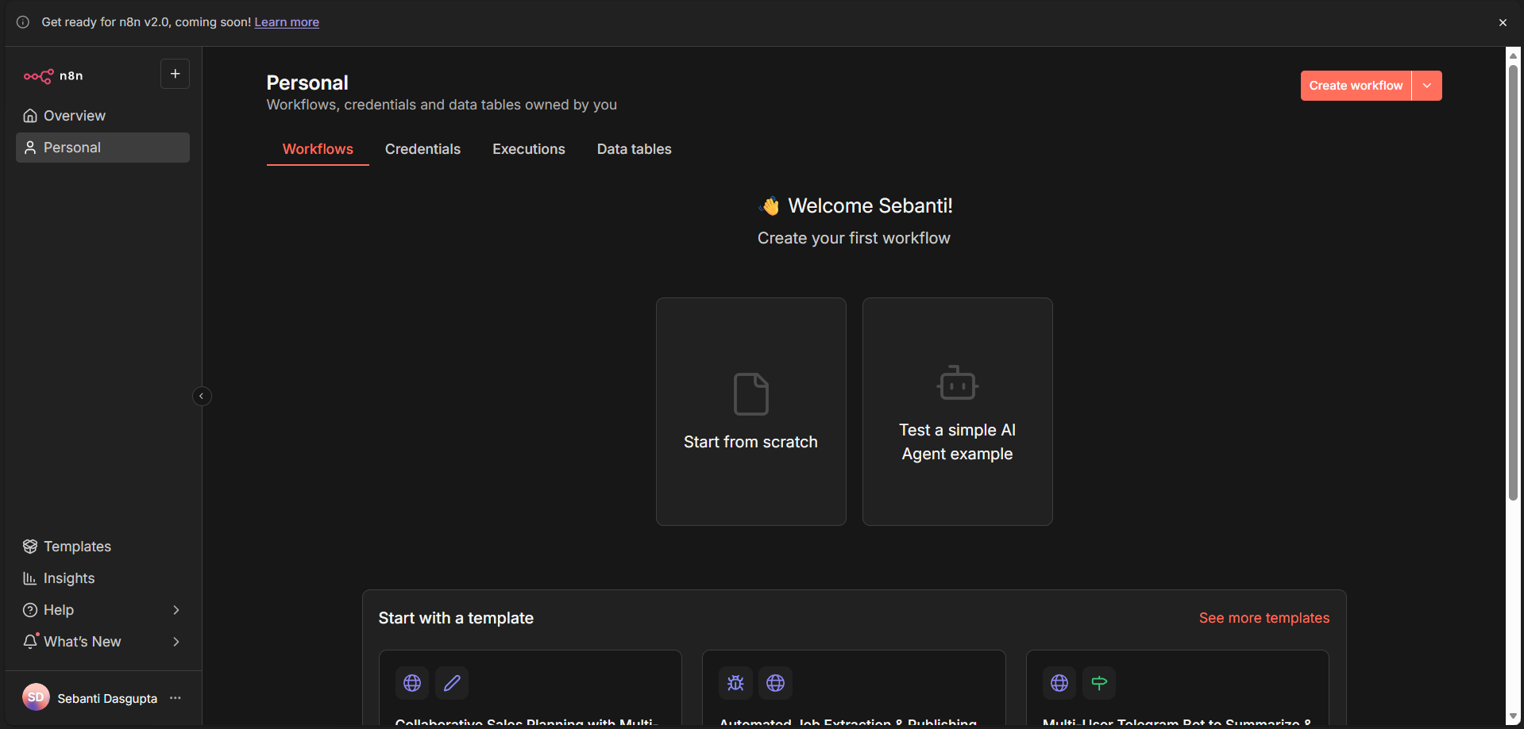Switch to the Executions tab
This screenshot has width=1524, height=729.
[x=529, y=149]
